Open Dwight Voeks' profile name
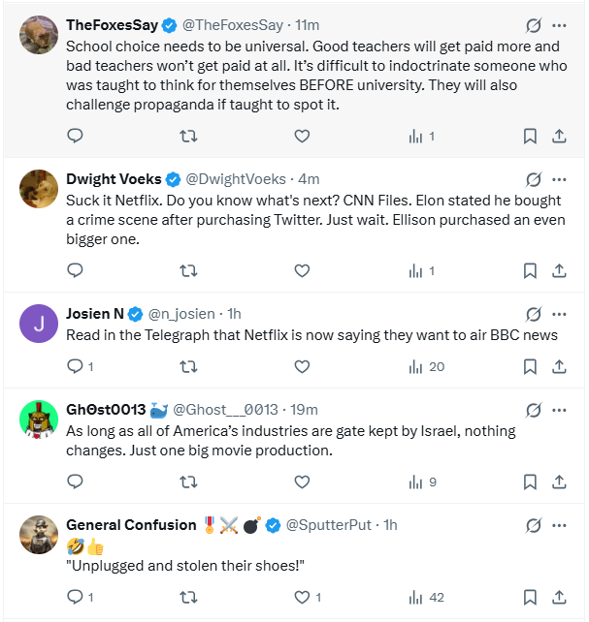This screenshot has height=622, width=589. [x=113, y=179]
